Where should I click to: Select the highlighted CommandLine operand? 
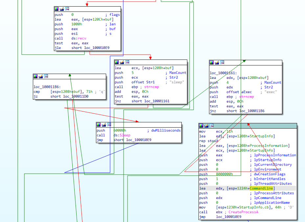click(261, 188)
